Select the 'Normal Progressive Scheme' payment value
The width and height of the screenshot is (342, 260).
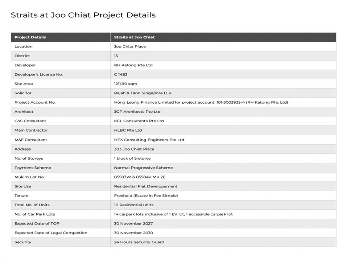pyautogui.click(x=143, y=168)
